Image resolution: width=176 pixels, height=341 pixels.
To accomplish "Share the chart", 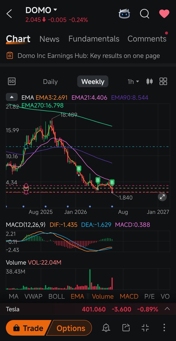I will 126,328.
